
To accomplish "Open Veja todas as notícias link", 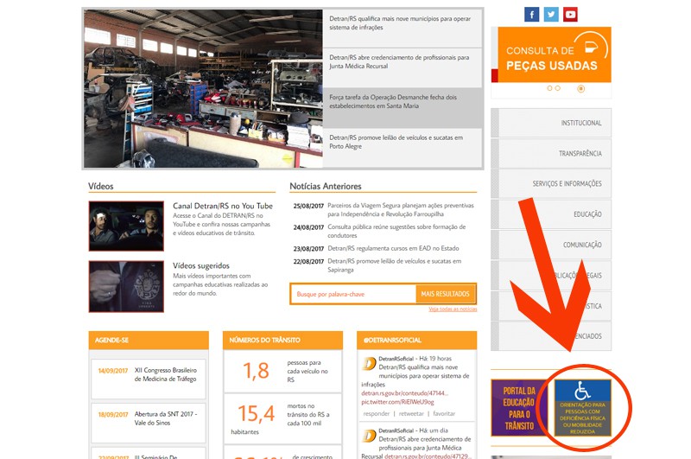I will click(x=453, y=309).
